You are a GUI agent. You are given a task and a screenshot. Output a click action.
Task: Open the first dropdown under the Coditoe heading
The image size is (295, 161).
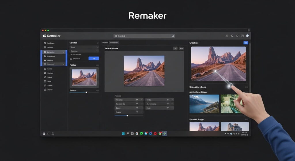tap(84, 47)
